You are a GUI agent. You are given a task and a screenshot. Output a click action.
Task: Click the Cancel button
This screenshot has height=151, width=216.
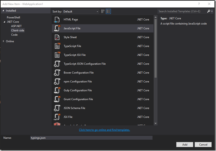click(203, 145)
